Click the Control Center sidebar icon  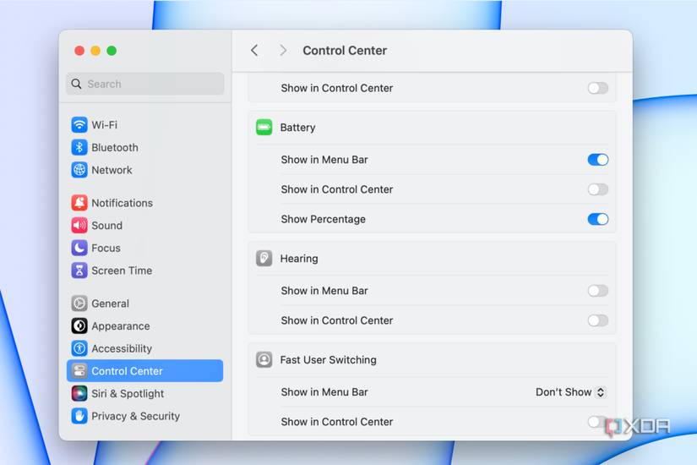pos(79,371)
